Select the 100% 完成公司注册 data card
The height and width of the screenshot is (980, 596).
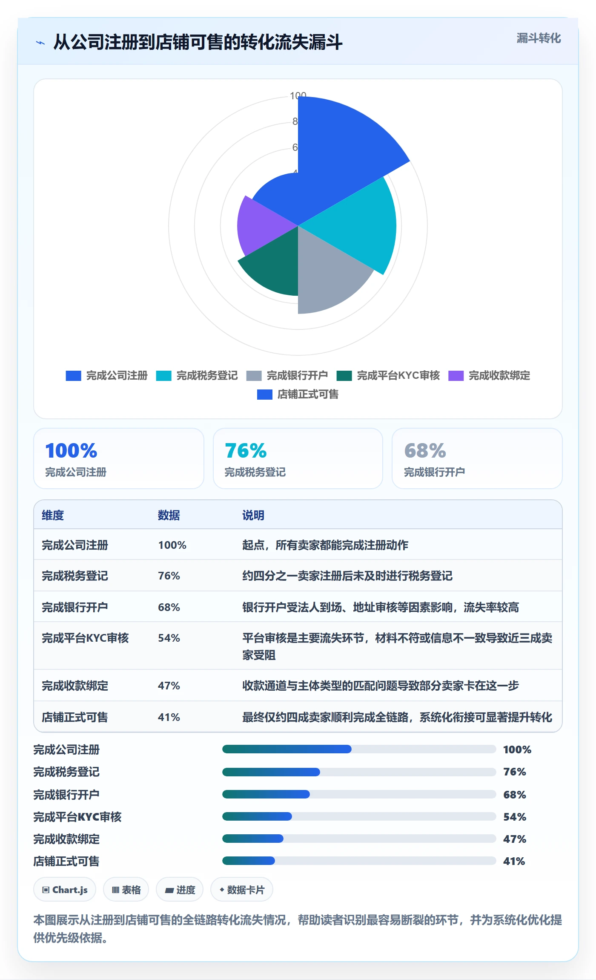119,458
